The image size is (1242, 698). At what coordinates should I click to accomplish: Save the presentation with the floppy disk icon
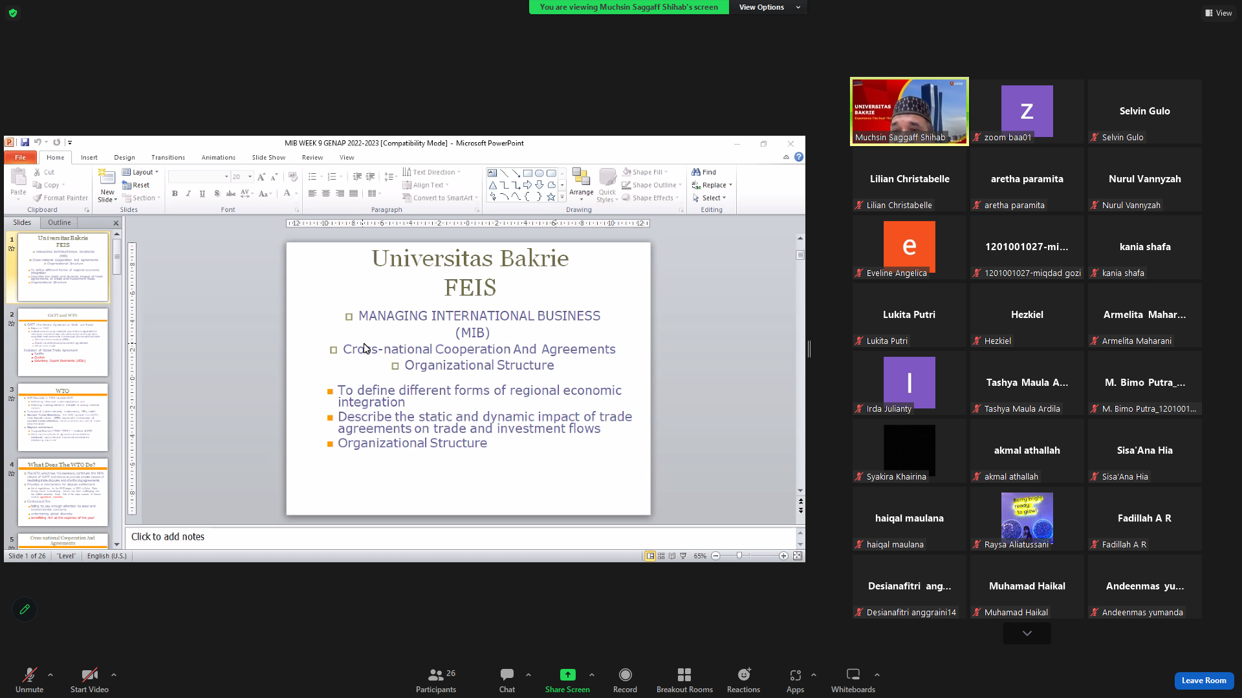(x=25, y=142)
